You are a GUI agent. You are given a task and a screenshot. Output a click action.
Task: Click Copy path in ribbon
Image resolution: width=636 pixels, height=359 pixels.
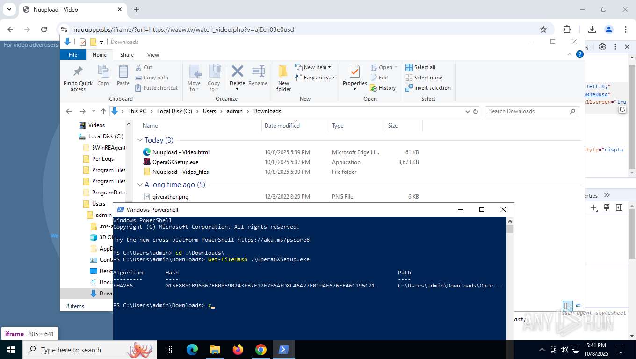tap(152, 78)
